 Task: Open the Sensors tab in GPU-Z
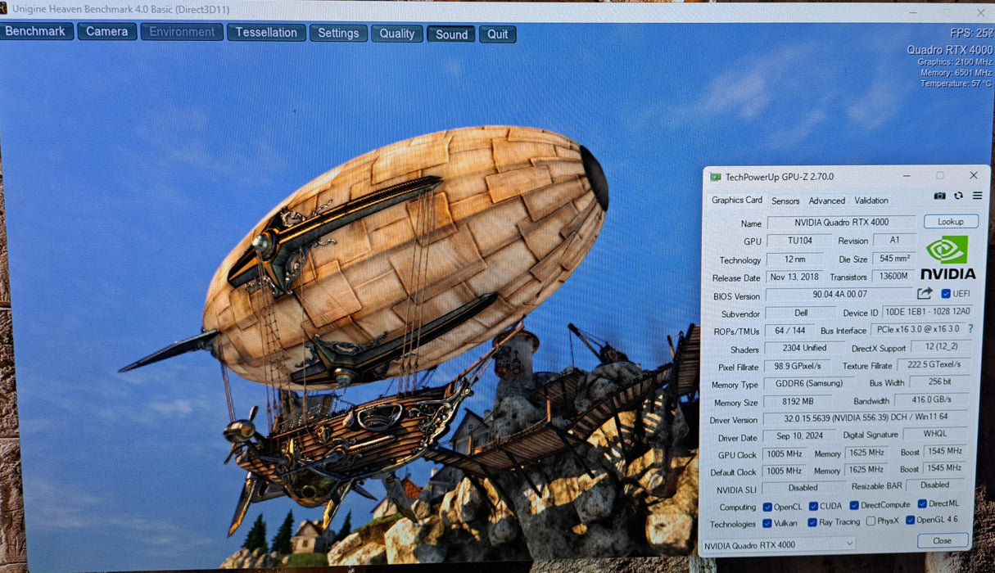point(785,201)
